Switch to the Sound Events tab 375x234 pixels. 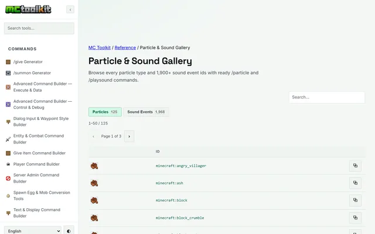coord(146,112)
